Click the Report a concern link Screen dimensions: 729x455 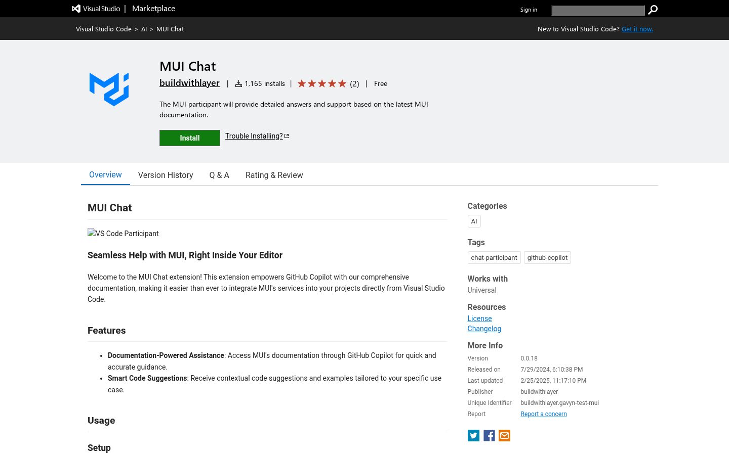pyautogui.click(x=544, y=414)
